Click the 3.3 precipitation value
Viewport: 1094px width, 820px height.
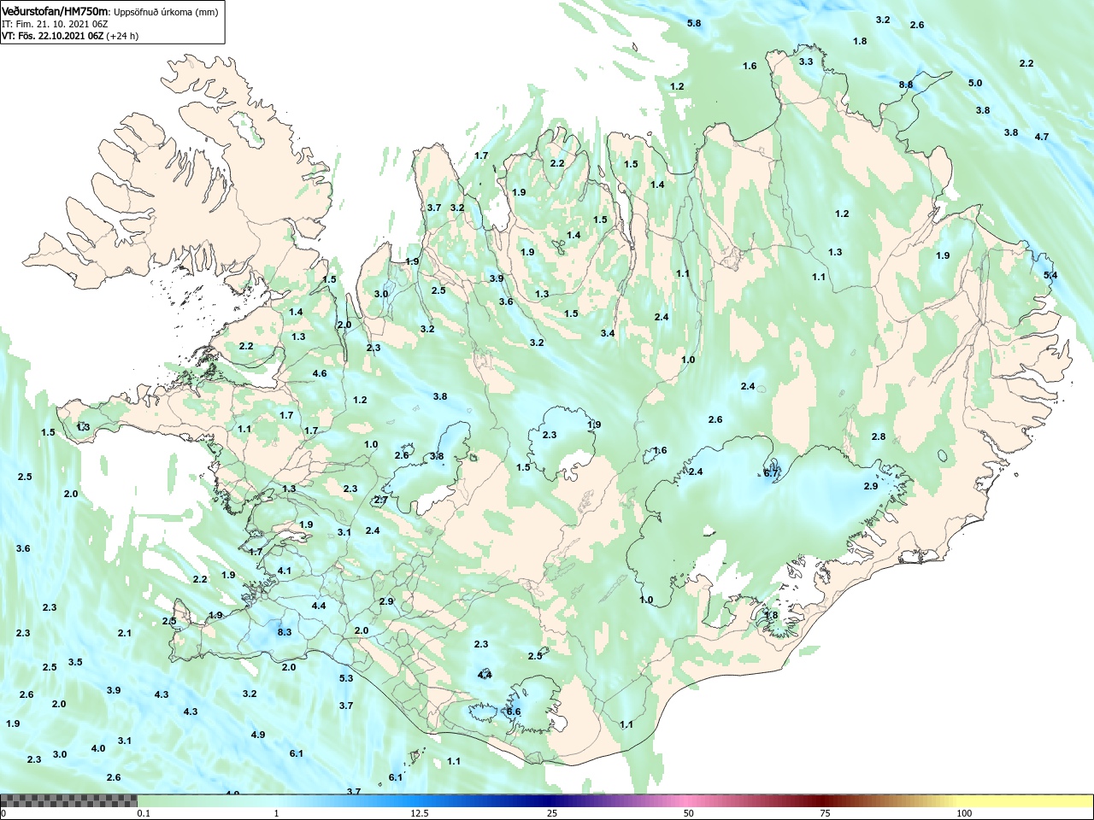coord(806,61)
